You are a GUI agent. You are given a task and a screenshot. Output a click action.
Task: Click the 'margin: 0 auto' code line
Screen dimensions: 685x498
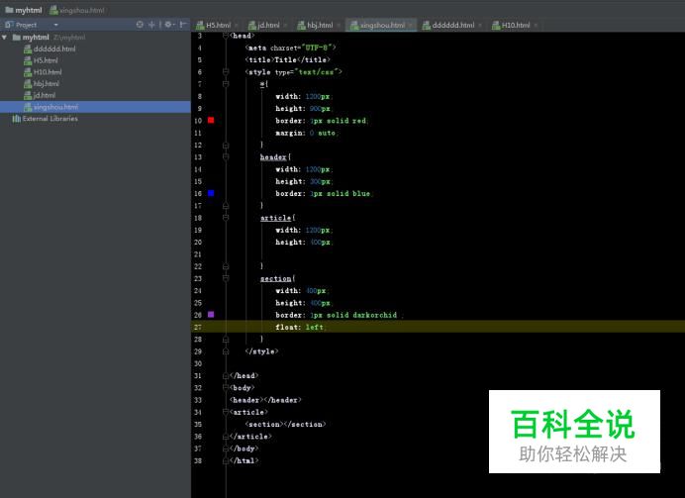(307, 133)
